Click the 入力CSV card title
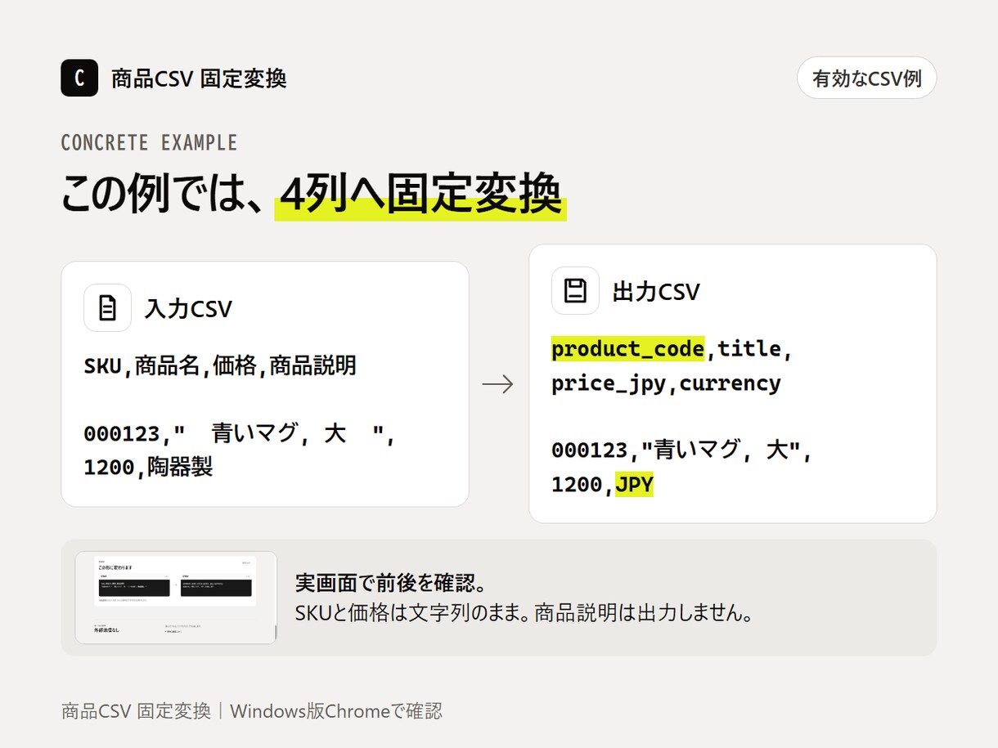This screenshot has height=748, width=998. [189, 309]
